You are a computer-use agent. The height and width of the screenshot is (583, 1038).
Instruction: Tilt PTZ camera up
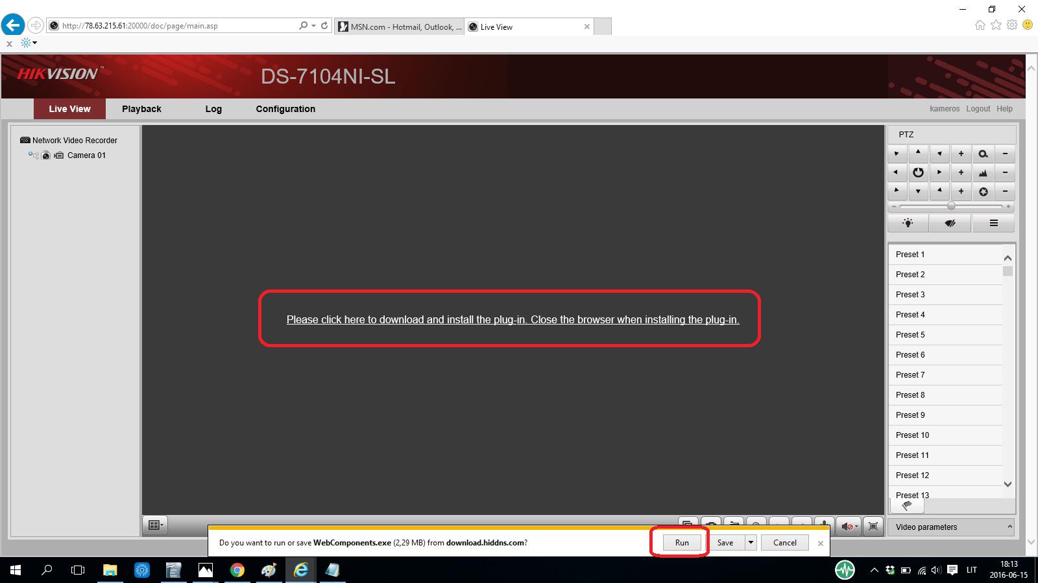coord(918,154)
